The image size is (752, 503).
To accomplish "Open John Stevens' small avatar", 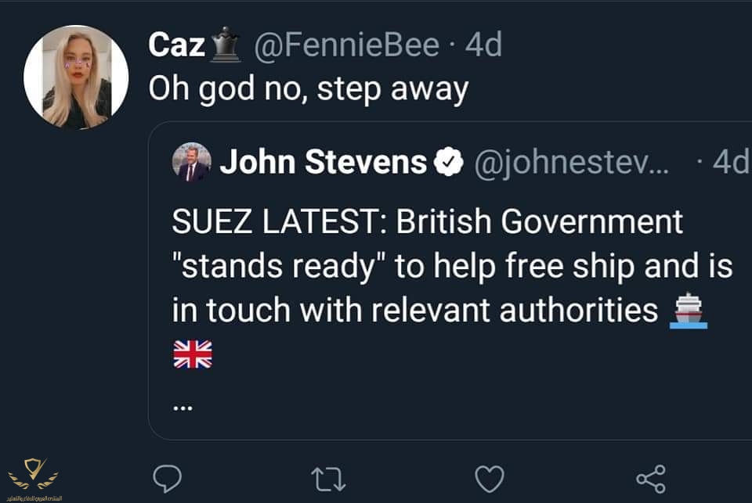I will [192, 162].
